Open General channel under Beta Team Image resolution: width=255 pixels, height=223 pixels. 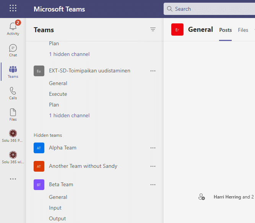(58, 197)
